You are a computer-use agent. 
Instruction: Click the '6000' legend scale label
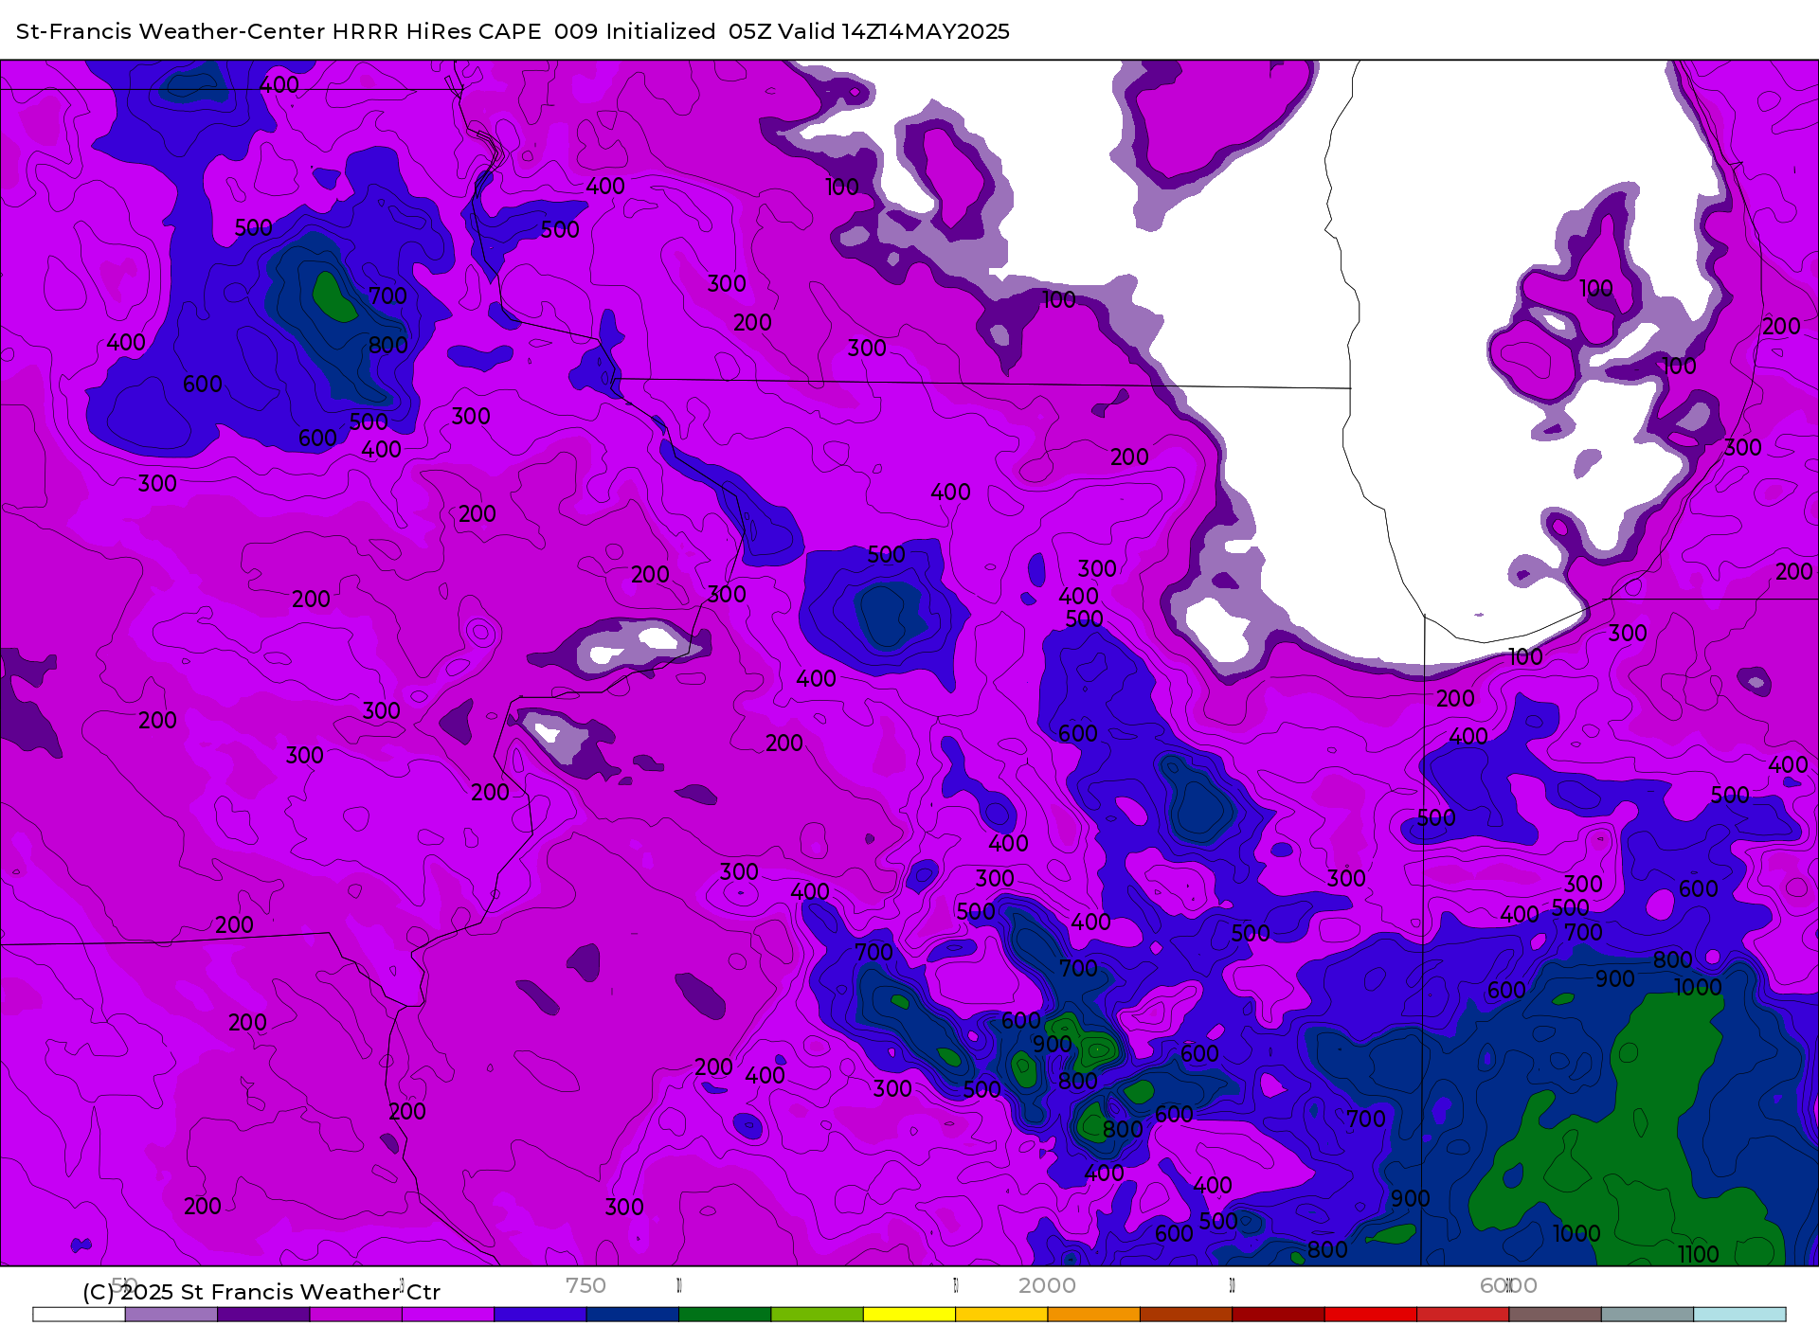click(1508, 1285)
